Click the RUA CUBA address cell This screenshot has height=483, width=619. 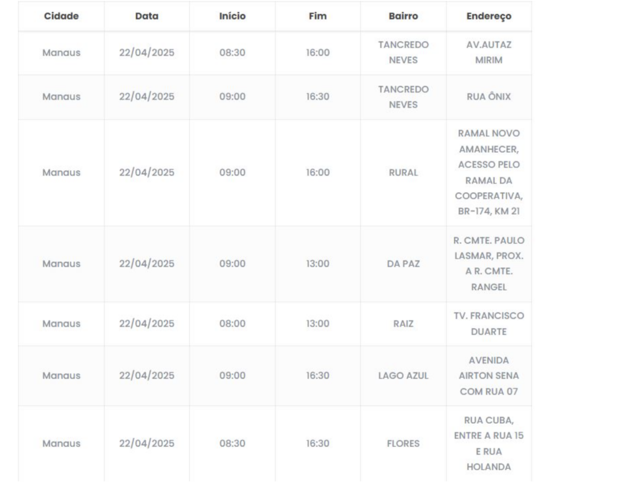489,443
